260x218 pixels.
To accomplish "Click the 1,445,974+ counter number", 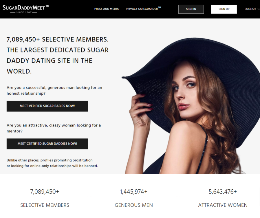I will click(x=134, y=192).
